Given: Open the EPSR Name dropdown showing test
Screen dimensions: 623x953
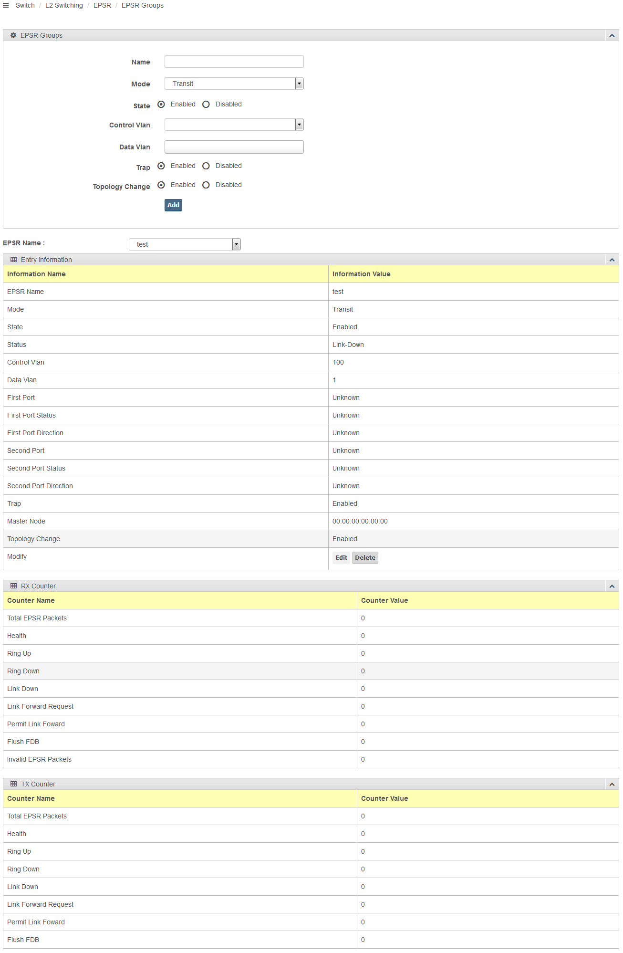Looking at the screenshot, I should pos(185,244).
